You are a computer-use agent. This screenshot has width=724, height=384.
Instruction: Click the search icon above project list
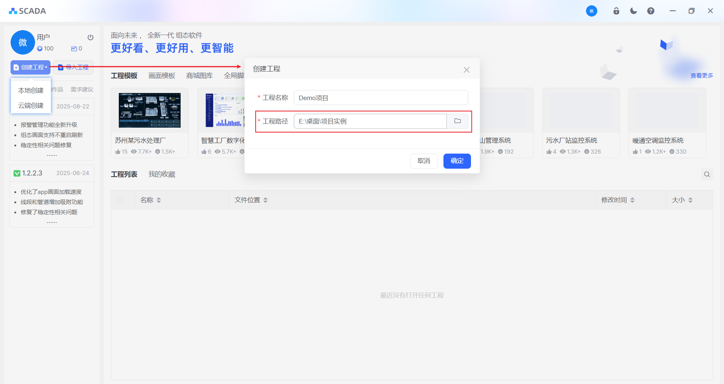coord(707,174)
